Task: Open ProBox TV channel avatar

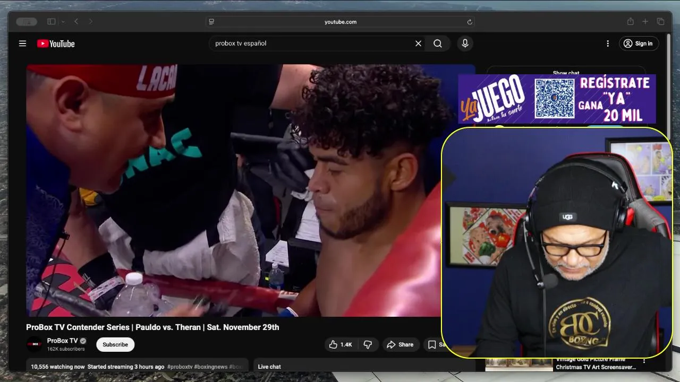Action: (x=35, y=344)
